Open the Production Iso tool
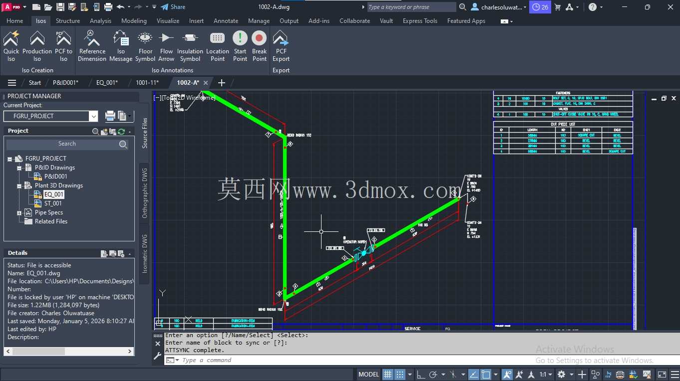This screenshot has height=381, width=680. pyautogui.click(x=37, y=46)
